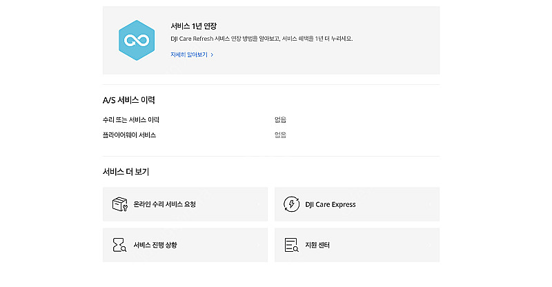
Task: Click the 서비스 1년 연장 heading
Action: (194, 26)
